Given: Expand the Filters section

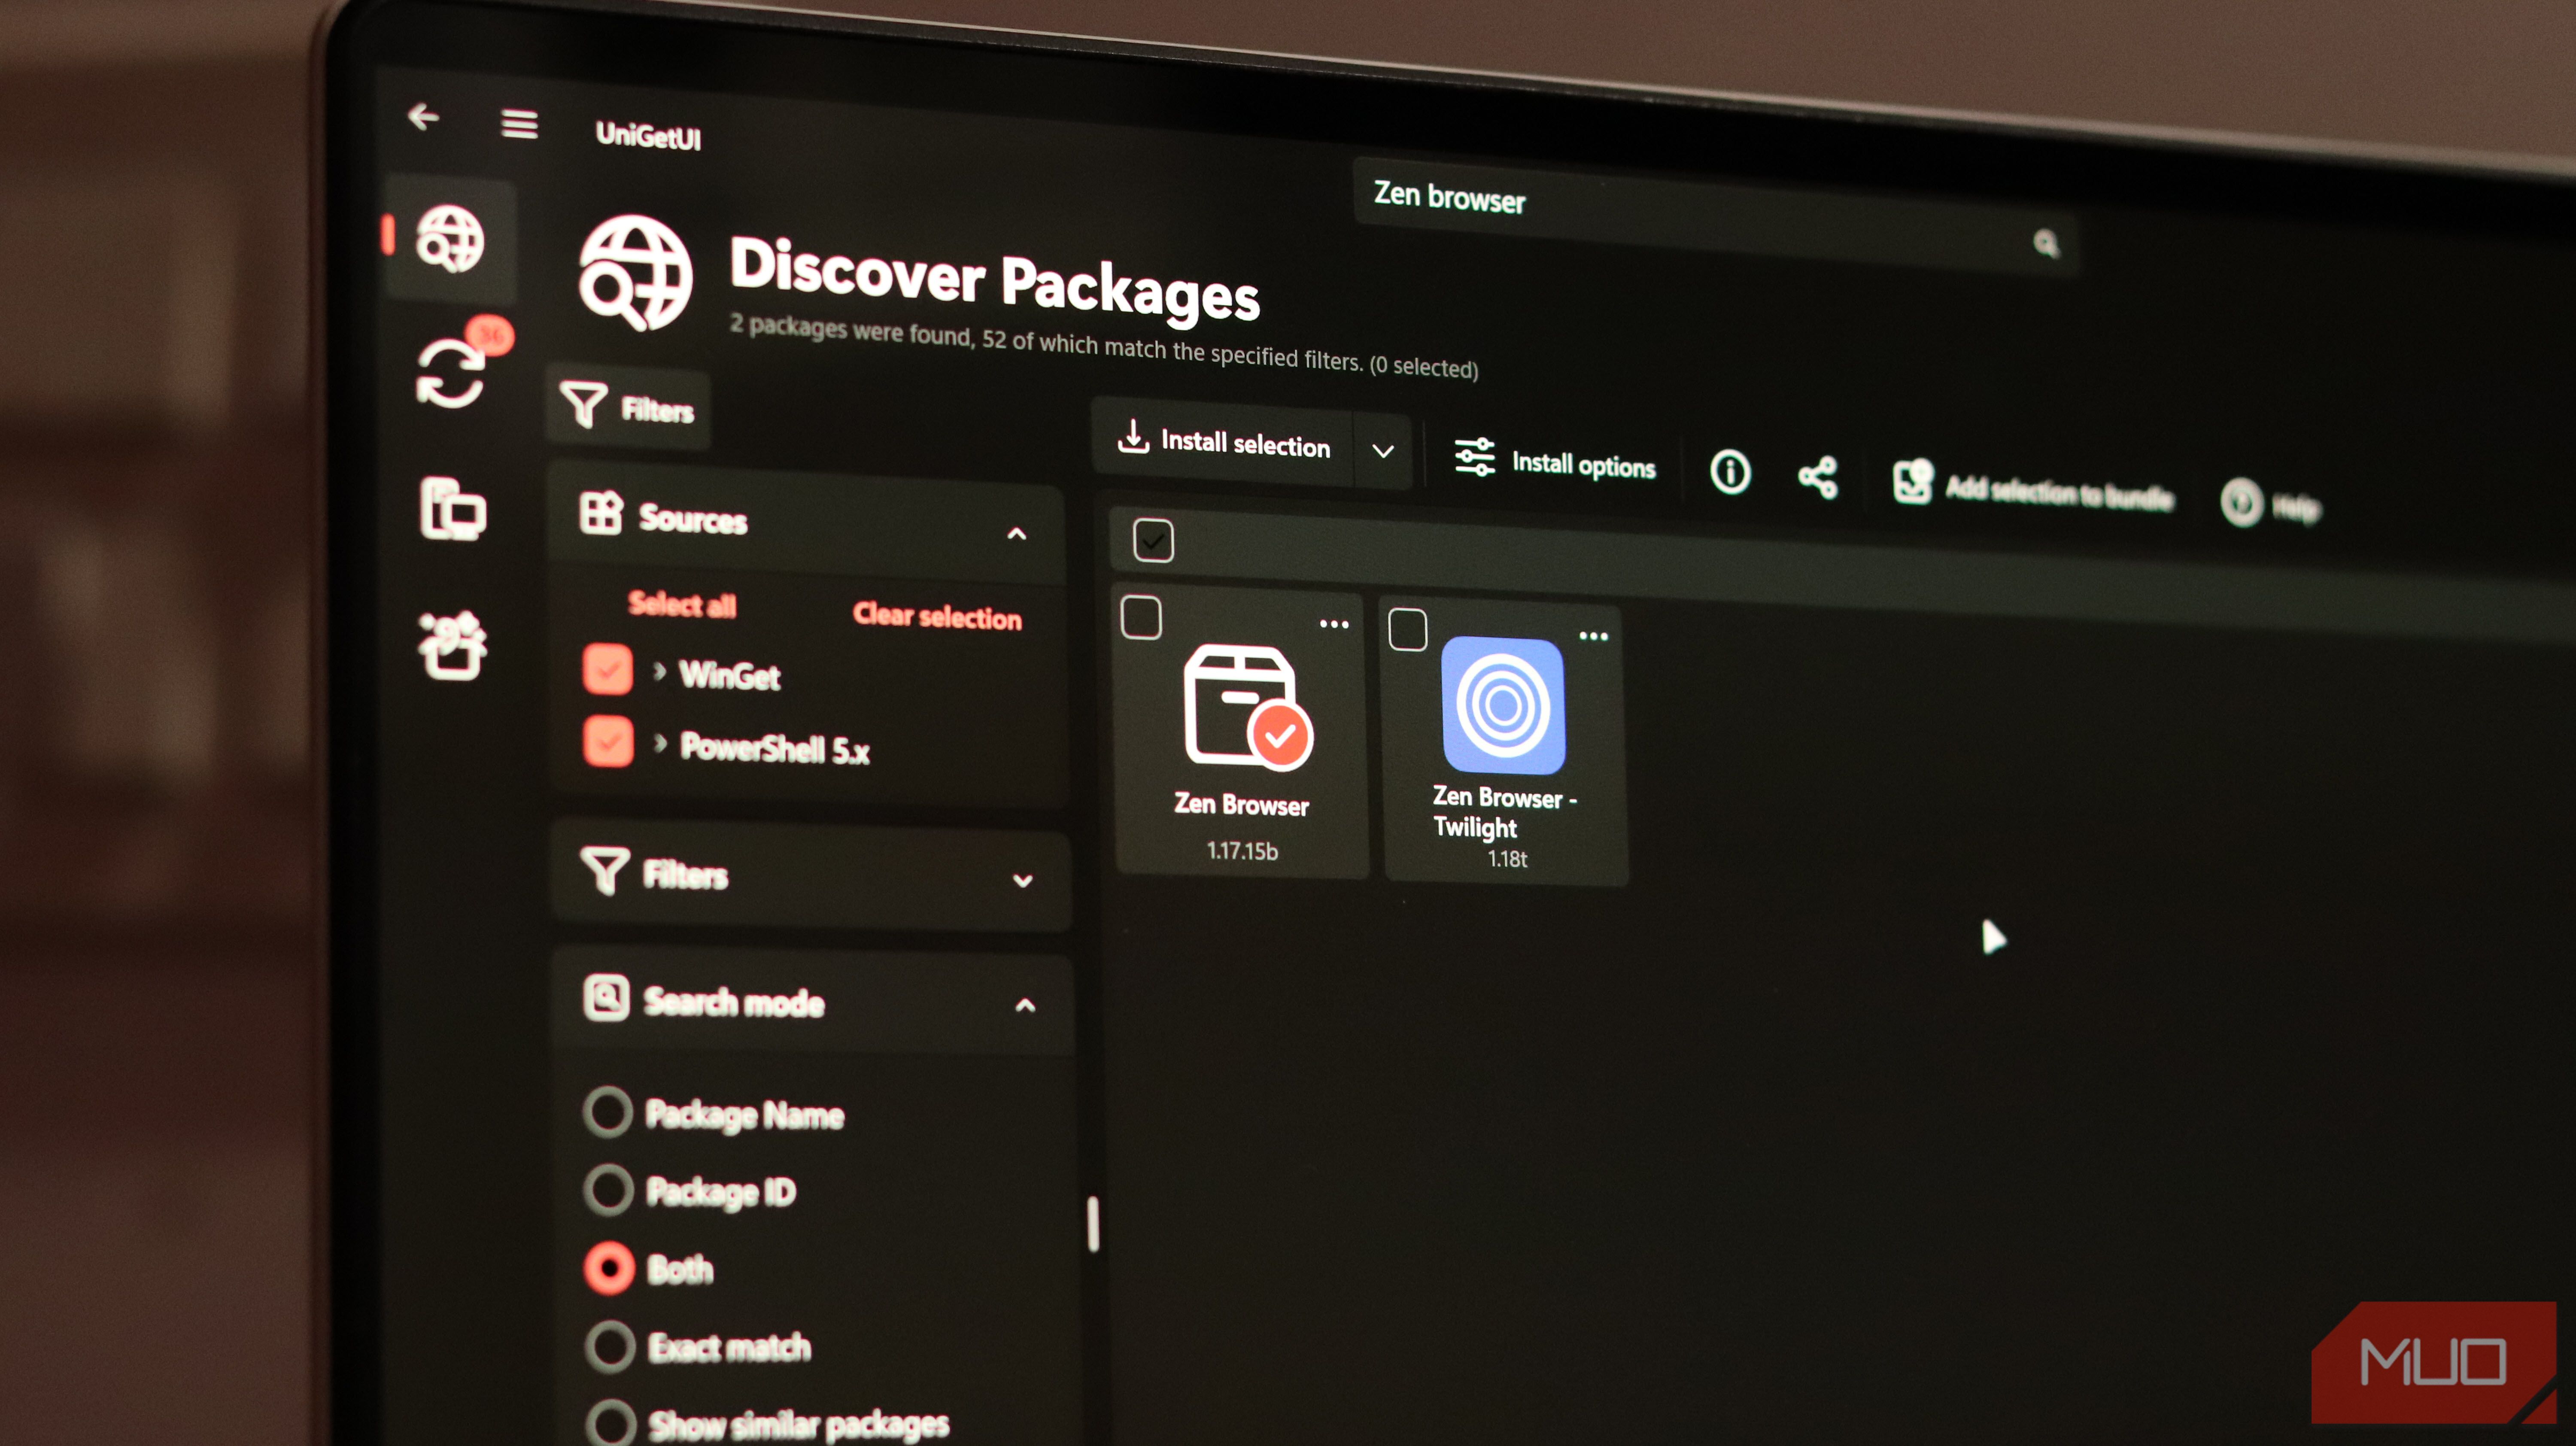Looking at the screenshot, I should point(1022,881).
